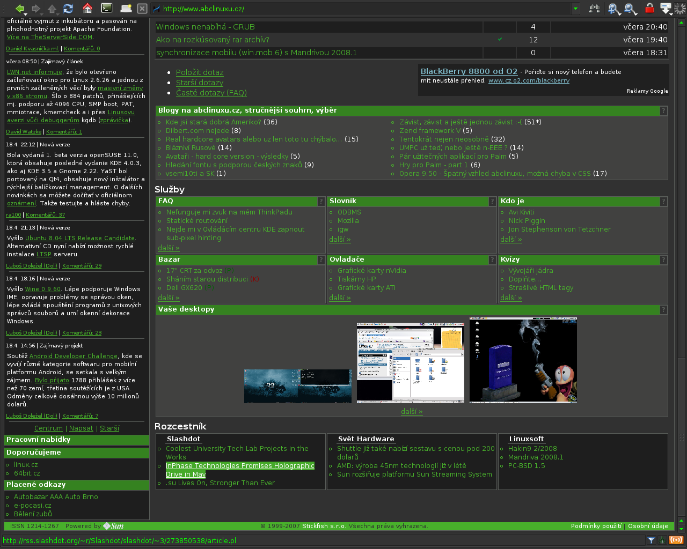Open the home page
687x549 pixels.
[87, 9]
